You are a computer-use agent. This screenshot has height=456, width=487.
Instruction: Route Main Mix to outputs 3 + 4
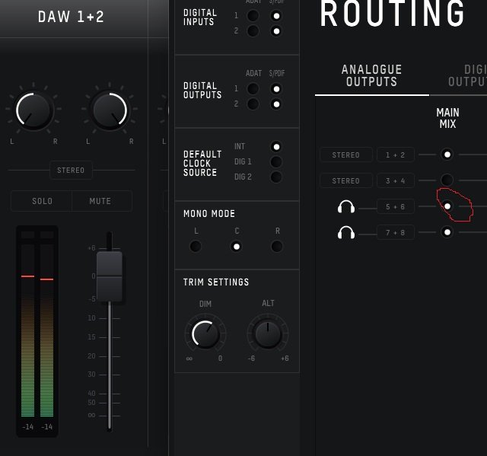click(x=447, y=180)
